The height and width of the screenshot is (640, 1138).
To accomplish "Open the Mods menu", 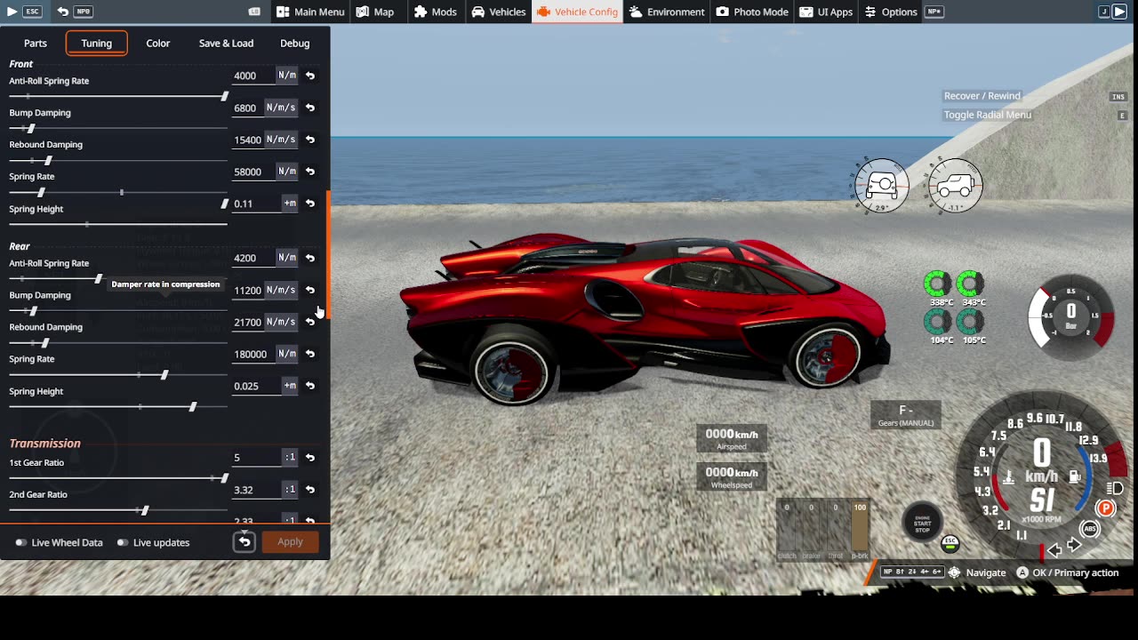I will pos(436,12).
